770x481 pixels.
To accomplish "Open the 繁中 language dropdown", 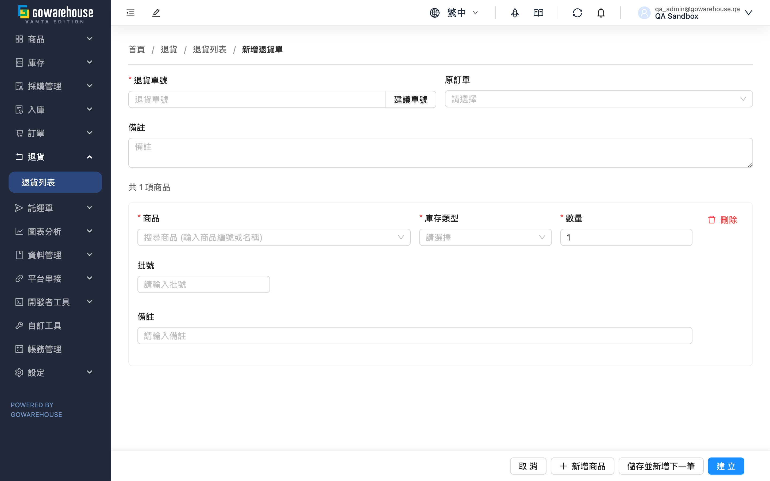I will tap(462, 13).
